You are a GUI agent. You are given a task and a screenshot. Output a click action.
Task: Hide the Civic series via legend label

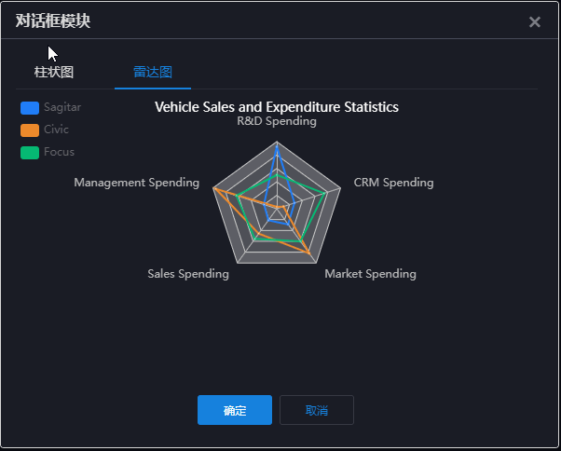coord(56,130)
